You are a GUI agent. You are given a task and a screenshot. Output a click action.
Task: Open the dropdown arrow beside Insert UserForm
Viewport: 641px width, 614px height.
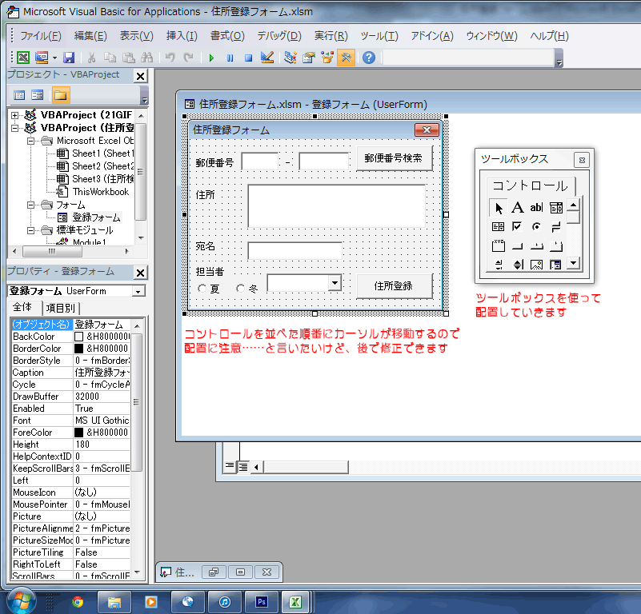click(x=54, y=58)
